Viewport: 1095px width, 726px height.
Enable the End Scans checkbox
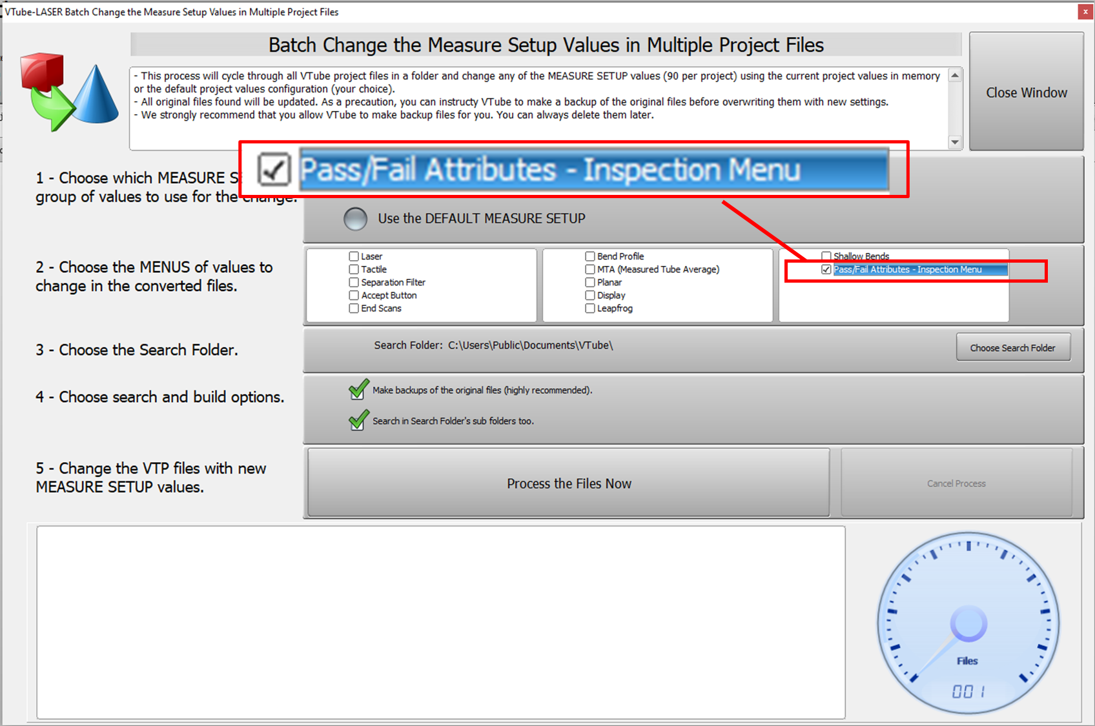[x=354, y=308]
